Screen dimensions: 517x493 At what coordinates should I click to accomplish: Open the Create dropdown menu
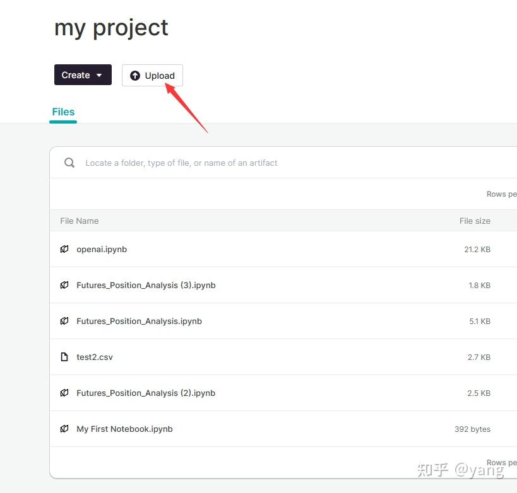click(83, 75)
